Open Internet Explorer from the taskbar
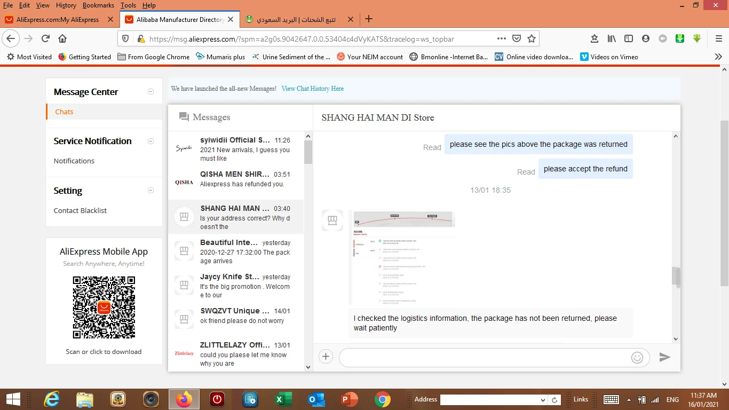 point(52,399)
